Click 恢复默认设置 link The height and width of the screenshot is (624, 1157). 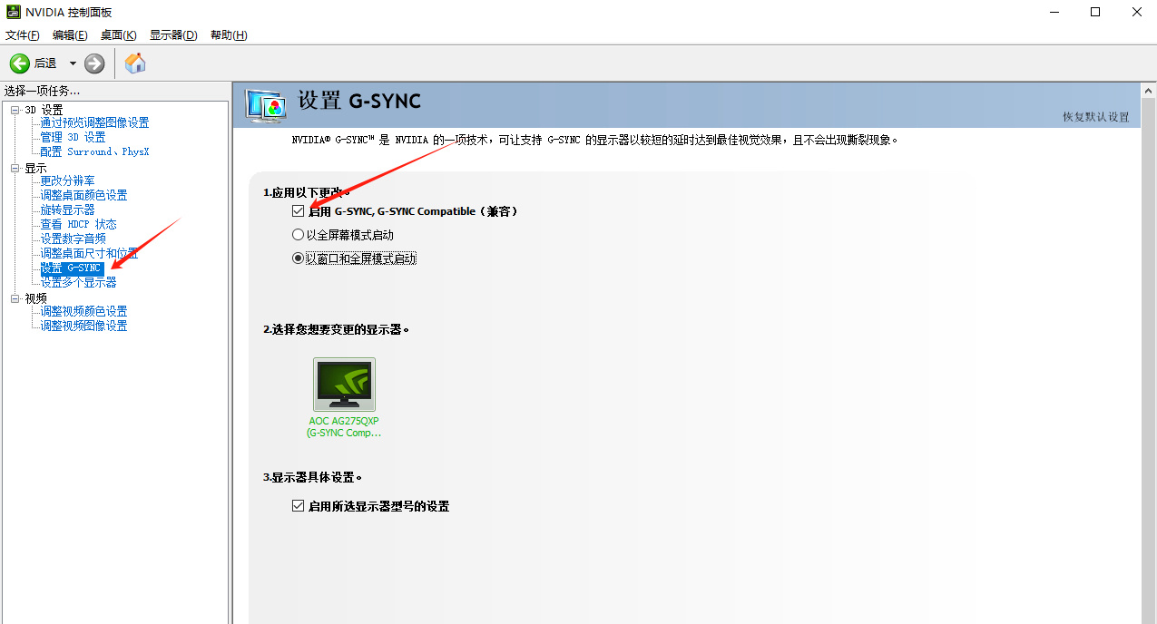click(x=1096, y=117)
